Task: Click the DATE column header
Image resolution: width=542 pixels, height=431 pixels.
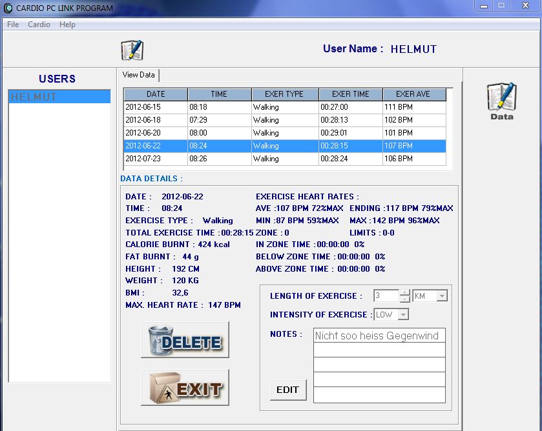Action: [156, 94]
